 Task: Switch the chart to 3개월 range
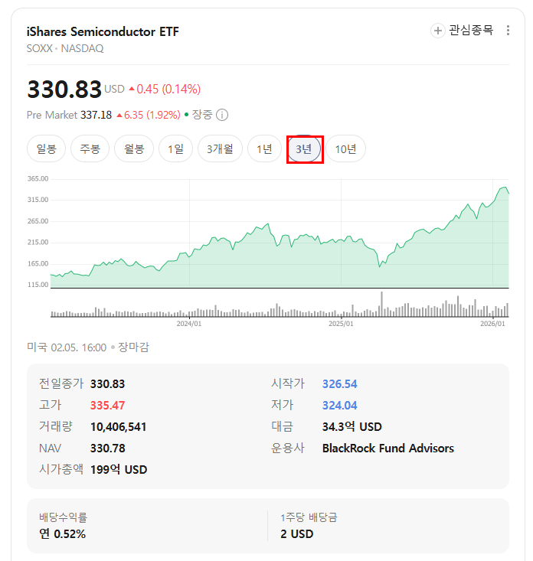pyautogui.click(x=220, y=148)
